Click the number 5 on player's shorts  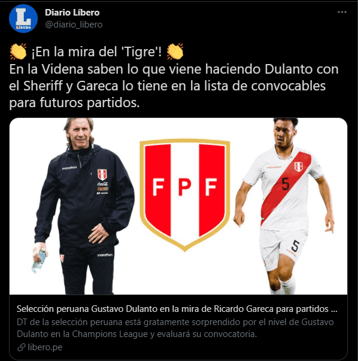[295, 246]
